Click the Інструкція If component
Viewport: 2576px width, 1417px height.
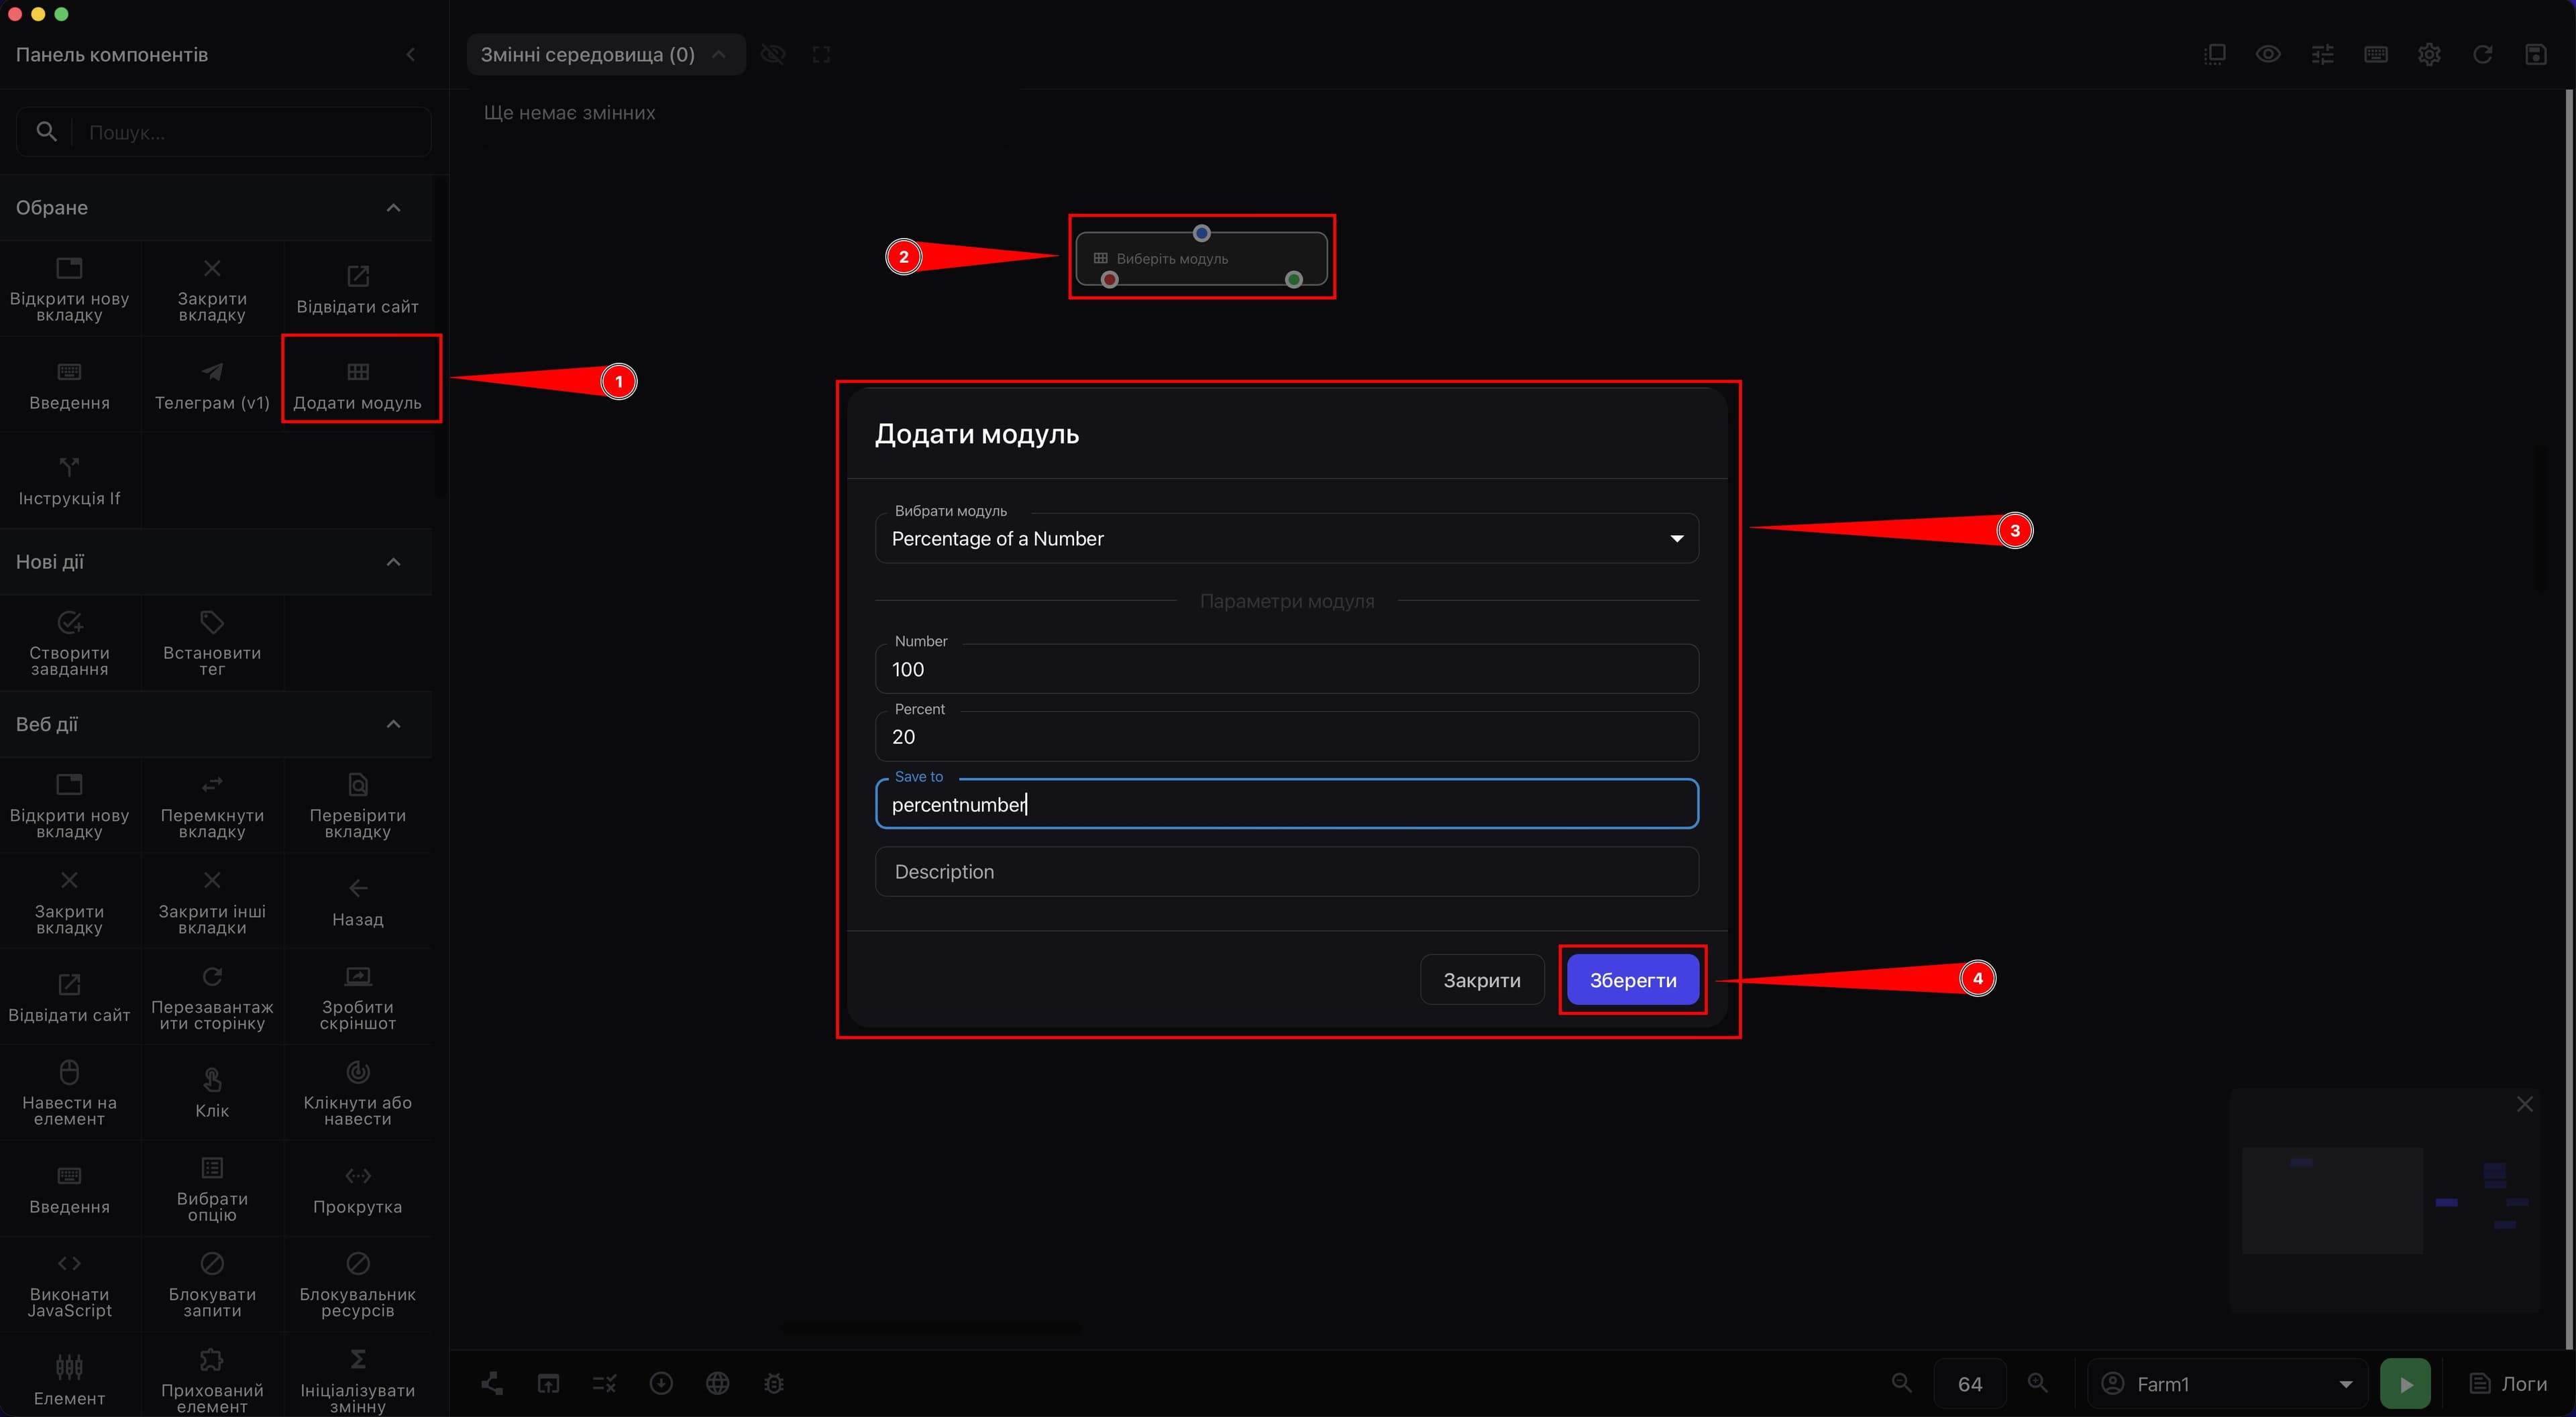[x=69, y=480]
